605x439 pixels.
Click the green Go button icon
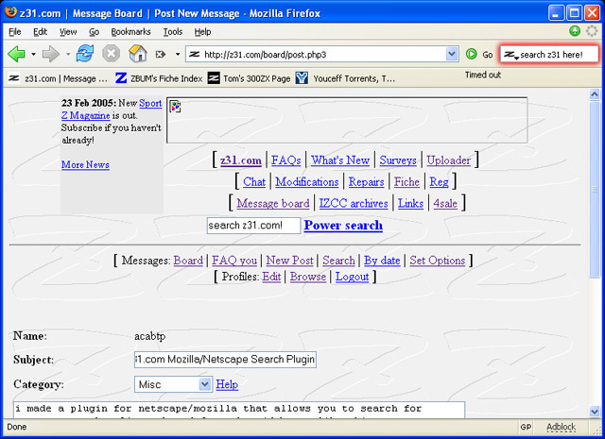(471, 54)
